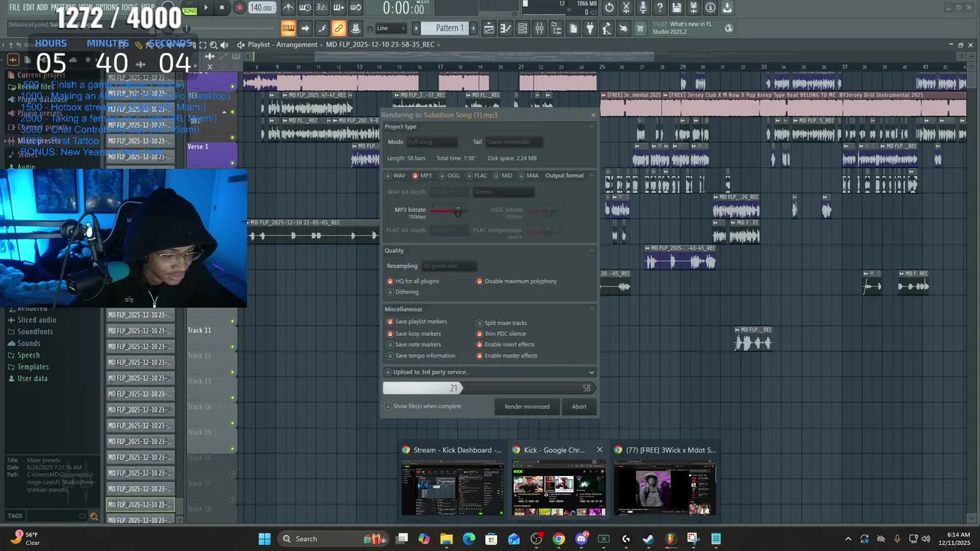Click the plus button next to Pattern 1
Screen dimensions: 980x551
point(473,28)
